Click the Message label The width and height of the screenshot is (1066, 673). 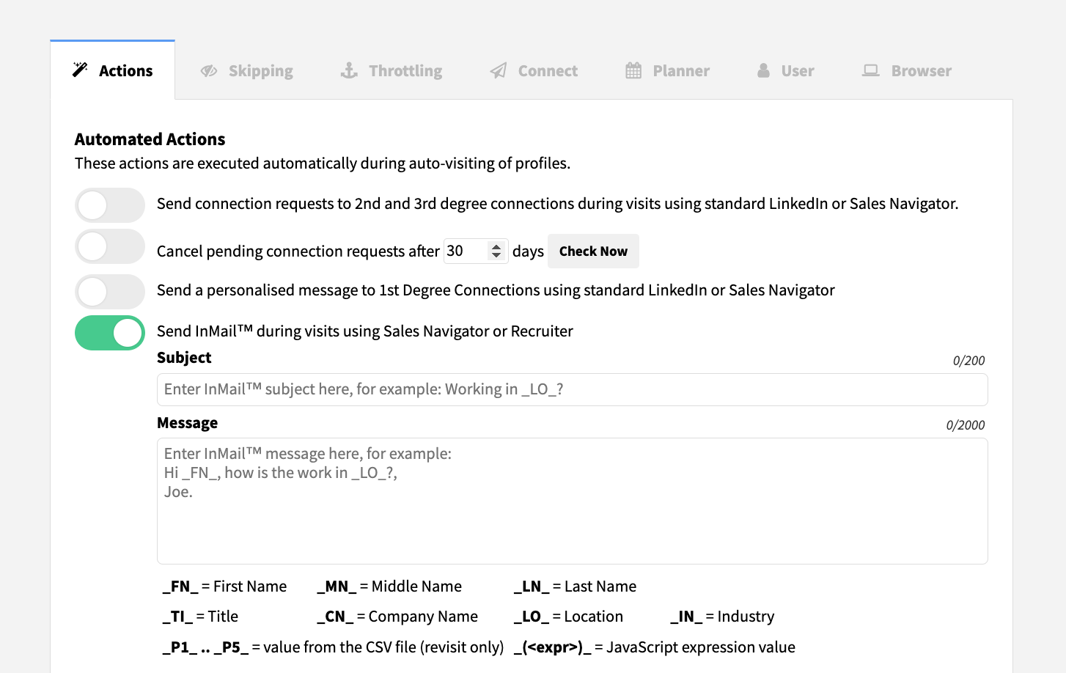(x=187, y=423)
